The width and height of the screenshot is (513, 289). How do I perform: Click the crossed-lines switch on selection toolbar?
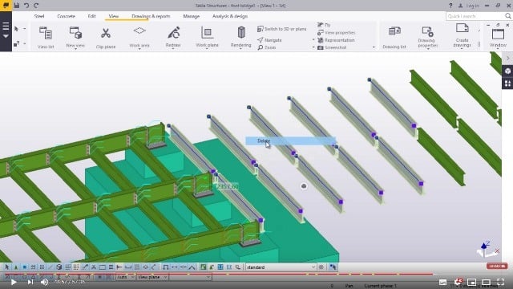(94, 267)
